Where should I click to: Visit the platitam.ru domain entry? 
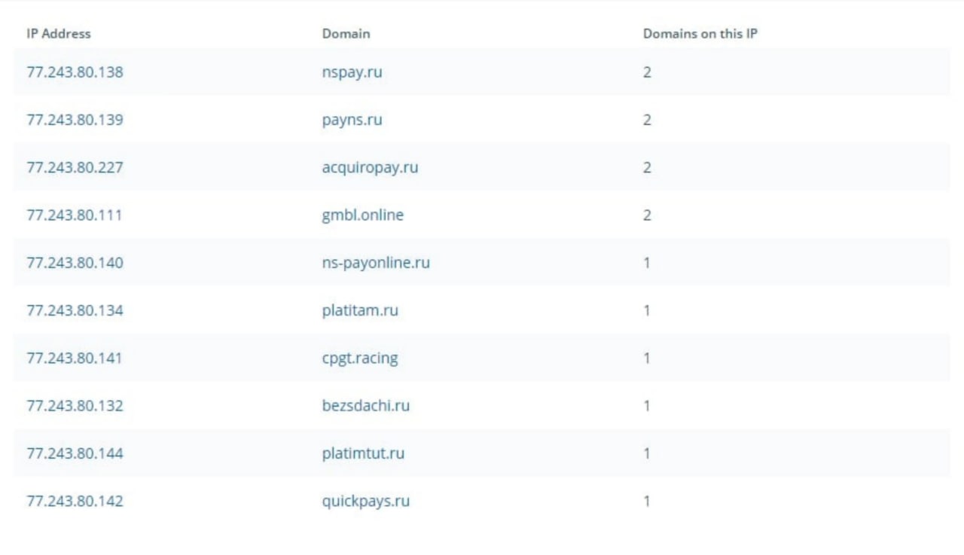tap(360, 310)
